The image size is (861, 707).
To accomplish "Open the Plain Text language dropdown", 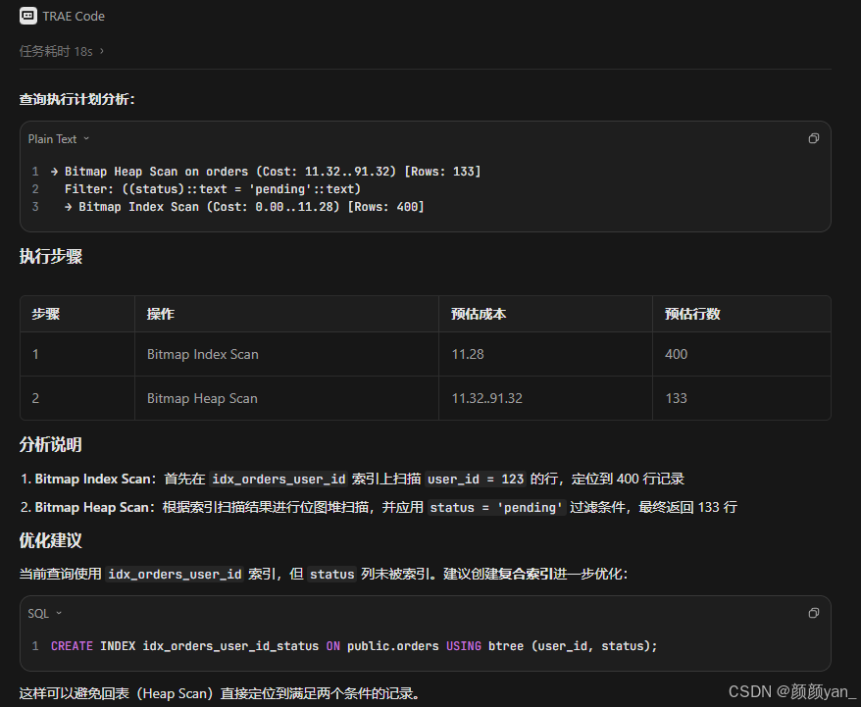I will [x=59, y=139].
